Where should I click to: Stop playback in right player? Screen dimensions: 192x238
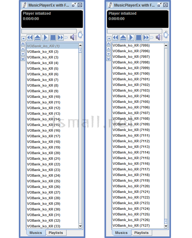coord(138,38)
